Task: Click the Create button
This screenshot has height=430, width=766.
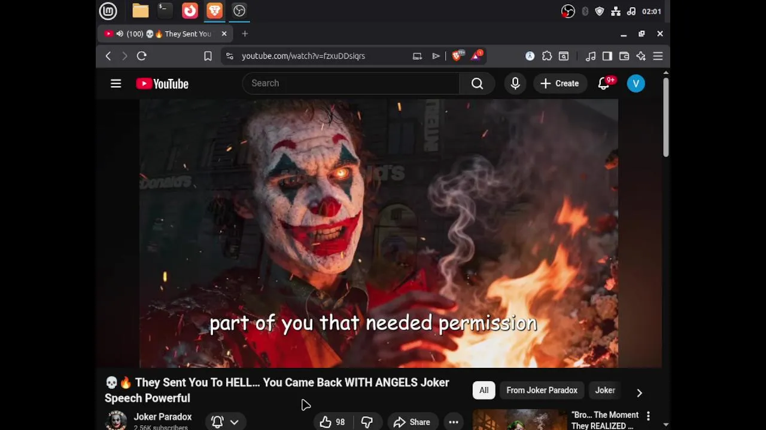Action: (560, 84)
